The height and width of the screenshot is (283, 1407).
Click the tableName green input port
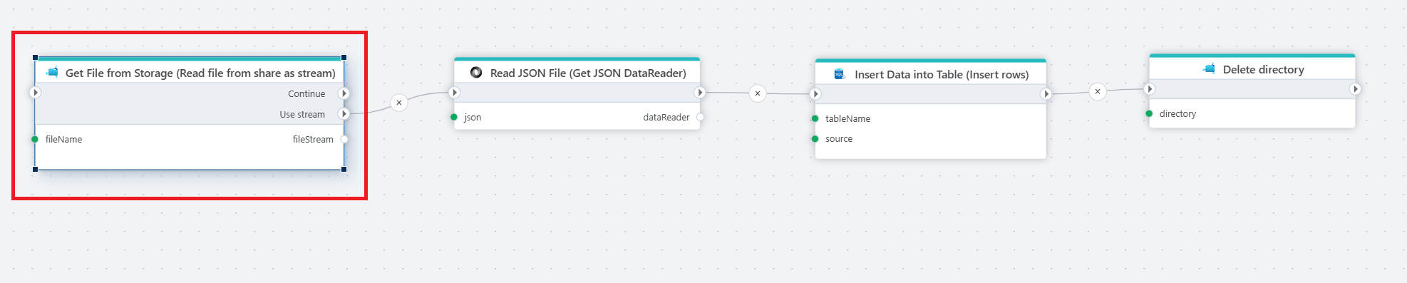815,118
